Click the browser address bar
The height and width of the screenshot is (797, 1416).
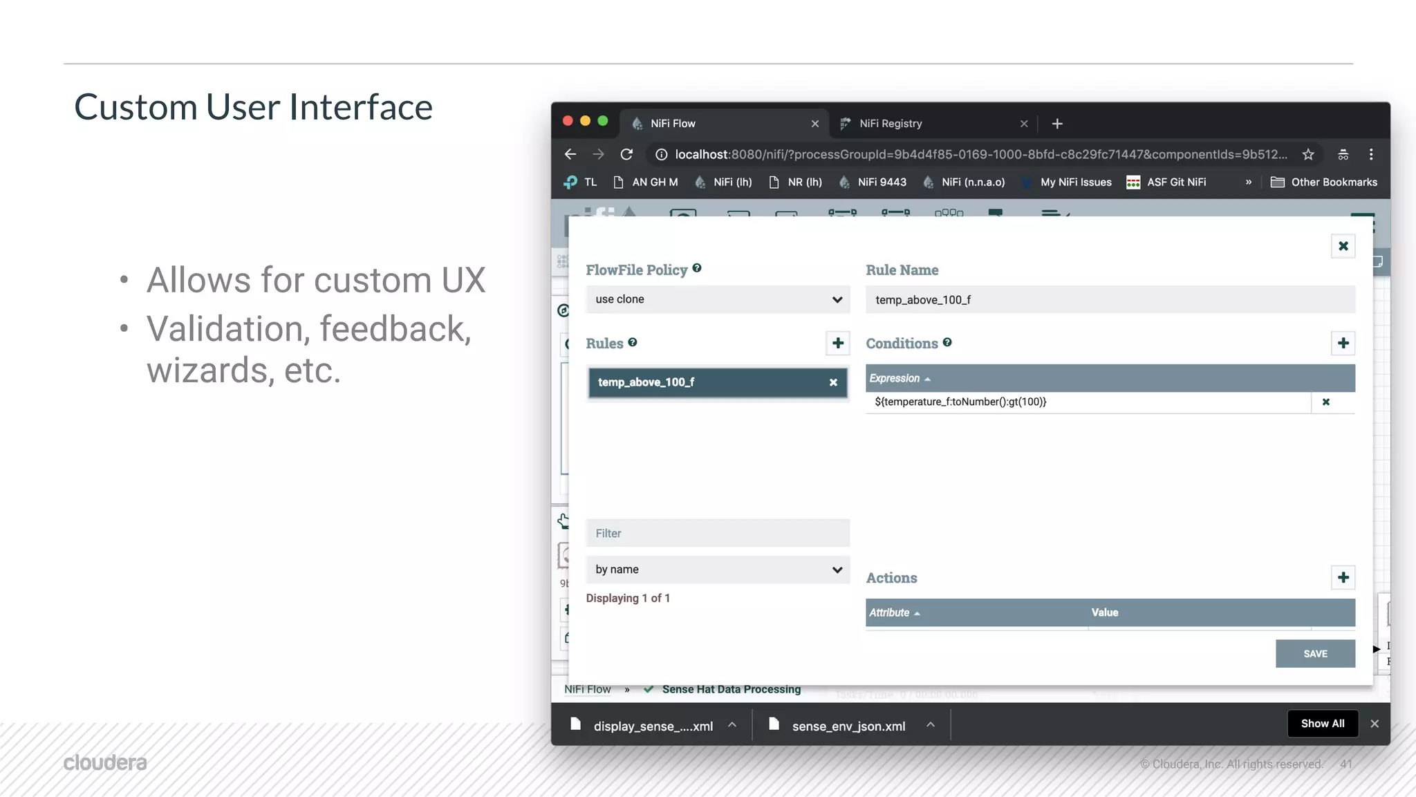click(x=982, y=154)
